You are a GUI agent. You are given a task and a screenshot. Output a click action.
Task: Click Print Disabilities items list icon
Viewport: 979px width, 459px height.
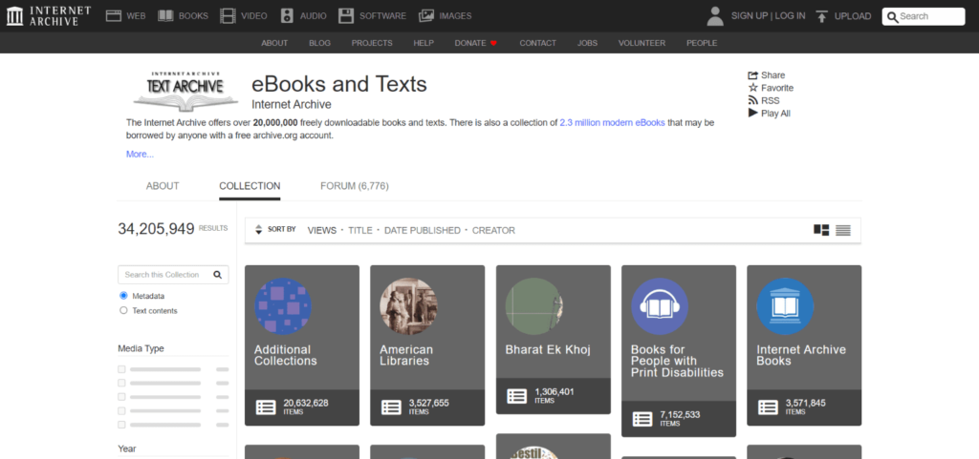coord(642,419)
